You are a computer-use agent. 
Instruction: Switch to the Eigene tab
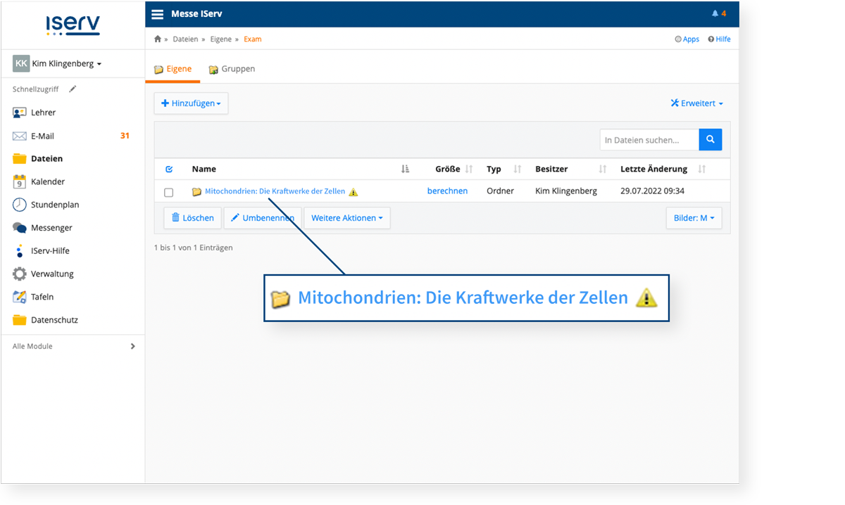[173, 69]
